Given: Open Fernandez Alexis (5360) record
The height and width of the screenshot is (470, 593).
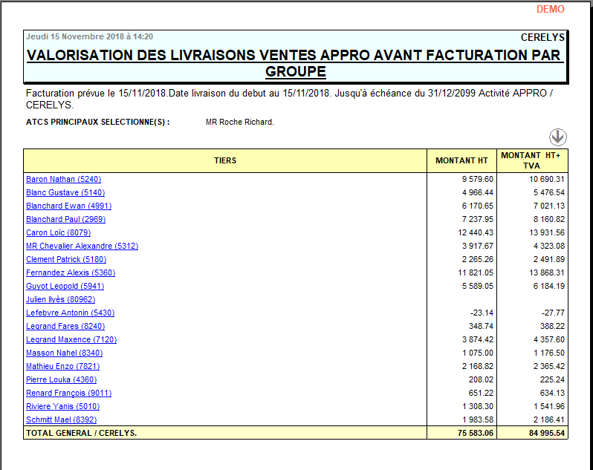Looking at the screenshot, I should click(71, 272).
